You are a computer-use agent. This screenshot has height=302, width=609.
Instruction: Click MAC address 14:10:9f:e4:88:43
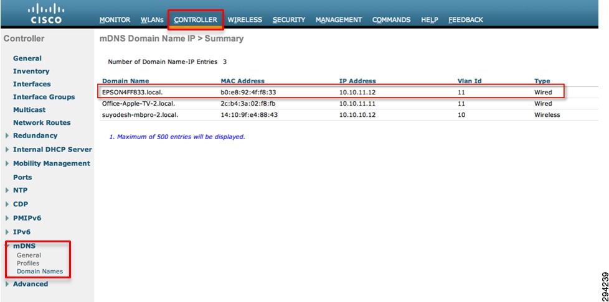(249, 115)
